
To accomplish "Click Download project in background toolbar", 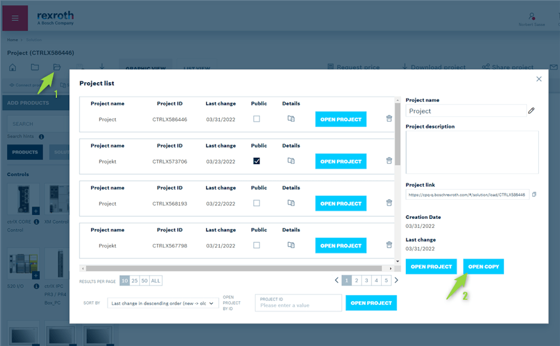I will tap(434, 67).
